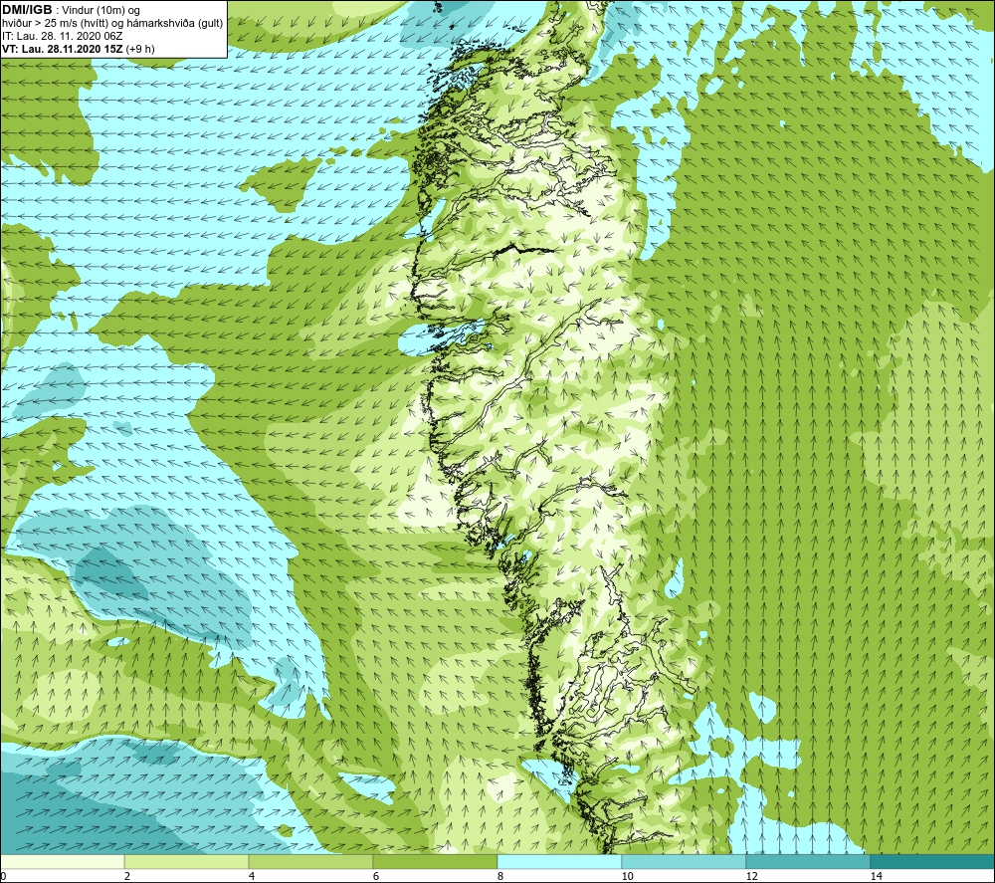Viewport: 995px width, 883px height.
Task: Click the (+9 h) forecast offset text
Action: 140,49
